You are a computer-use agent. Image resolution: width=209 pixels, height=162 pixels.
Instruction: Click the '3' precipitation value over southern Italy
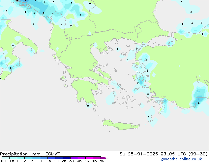tap(11, 68)
